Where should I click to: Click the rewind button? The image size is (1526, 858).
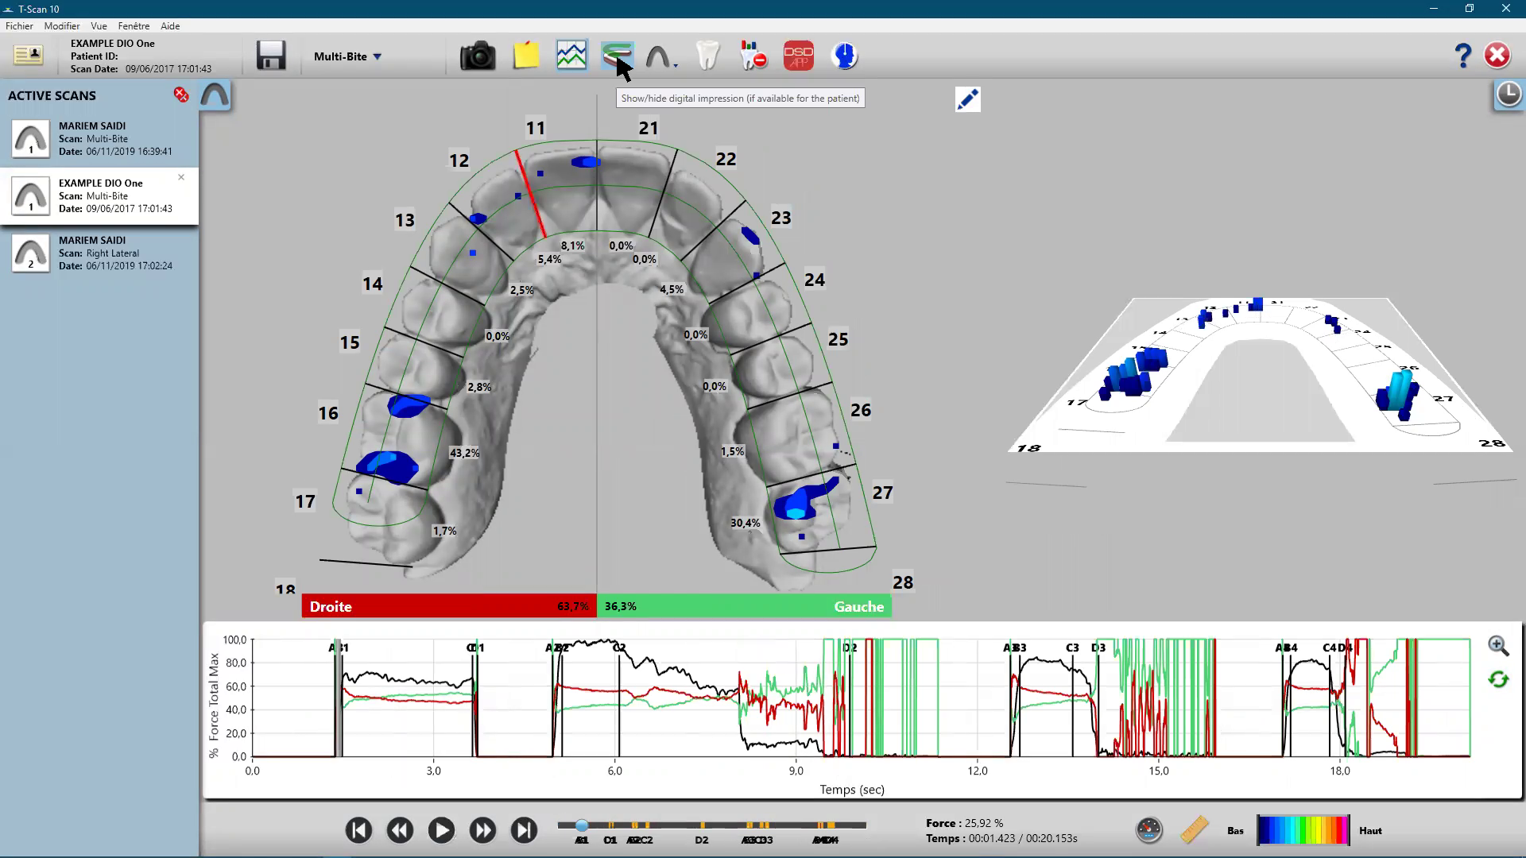click(400, 830)
